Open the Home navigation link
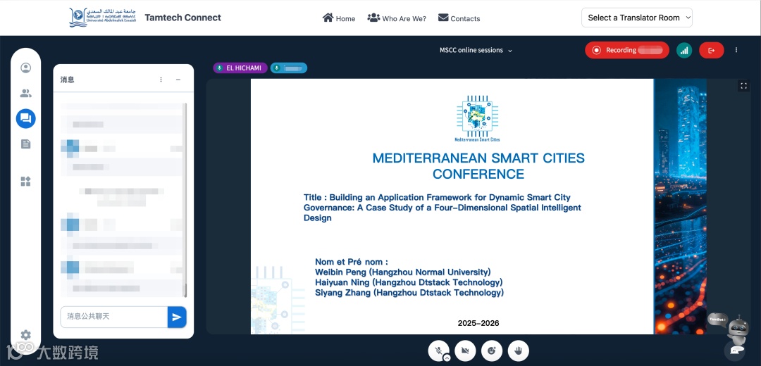This screenshot has height=366, width=761. pos(339,18)
